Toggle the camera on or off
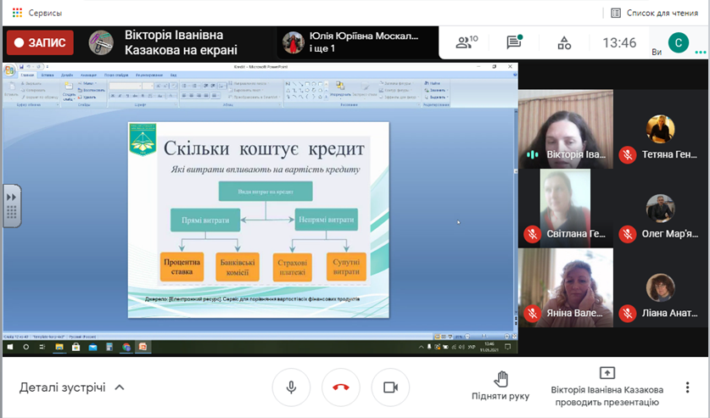Screen dimensions: 710x418 pyautogui.click(x=390, y=387)
